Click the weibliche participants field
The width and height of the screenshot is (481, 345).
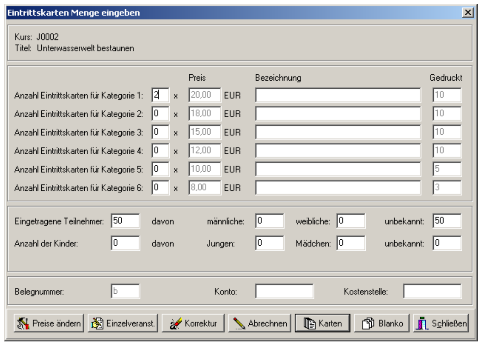(351, 221)
